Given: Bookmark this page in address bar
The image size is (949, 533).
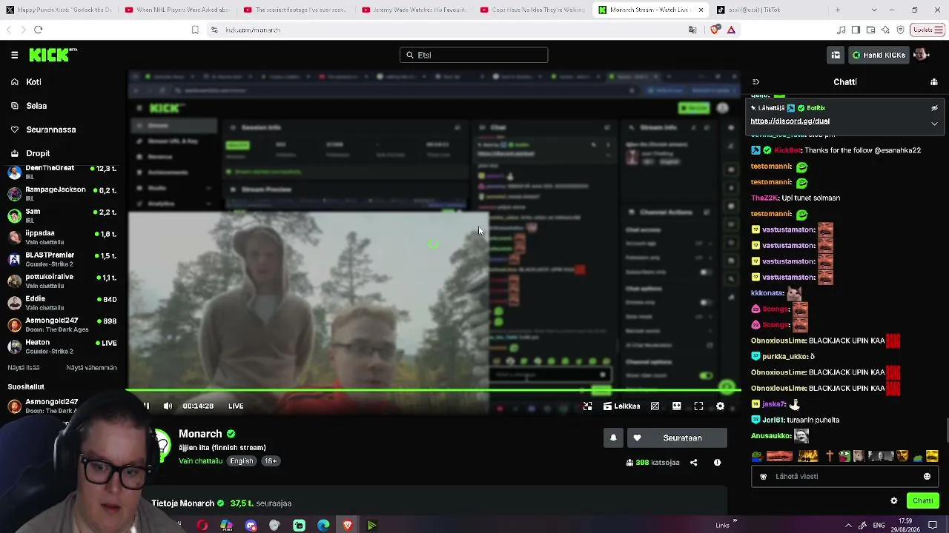Looking at the screenshot, I should [195, 30].
